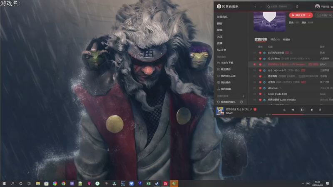Open 视频 in the sidebar

point(220,30)
